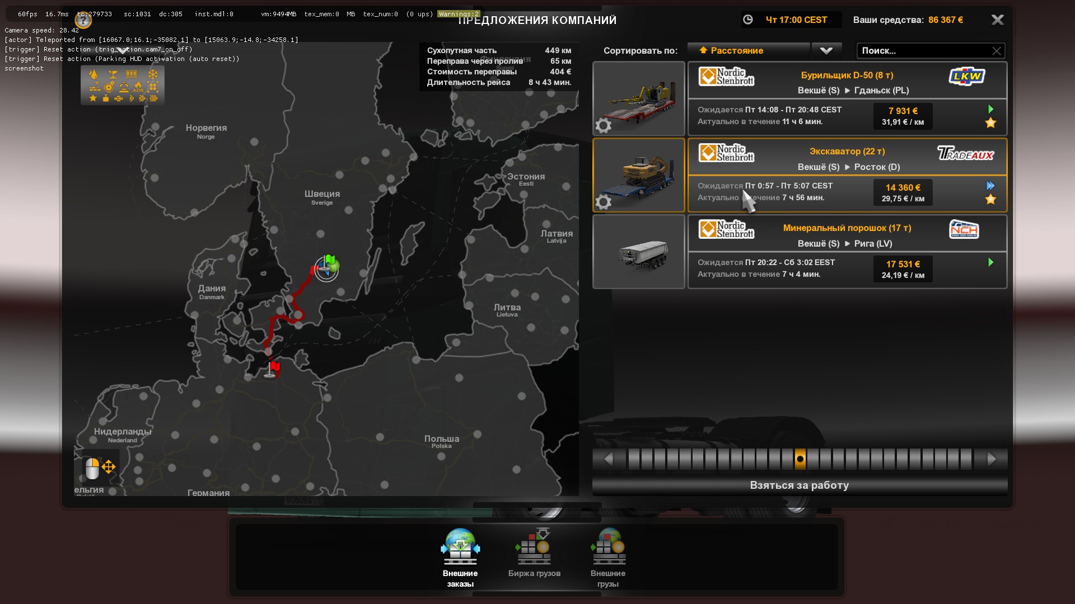This screenshot has height=604, width=1075.
Task: Toggle the heavy weight cargo filter
Action: click(106, 98)
